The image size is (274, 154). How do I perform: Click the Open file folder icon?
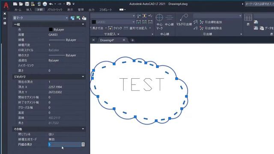point(21,4)
